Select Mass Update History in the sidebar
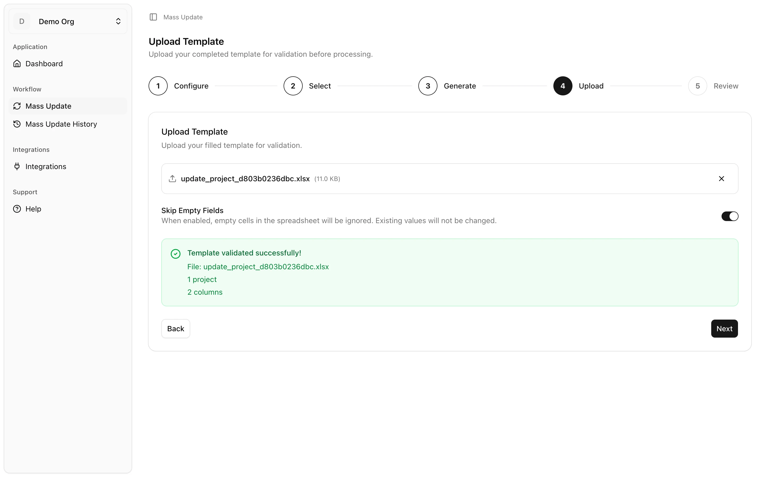764x477 pixels. pos(61,124)
